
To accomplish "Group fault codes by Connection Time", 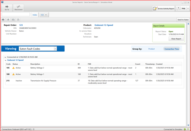I will pos(172,49).
